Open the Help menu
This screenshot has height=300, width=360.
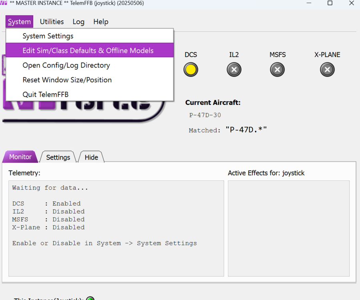point(101,22)
